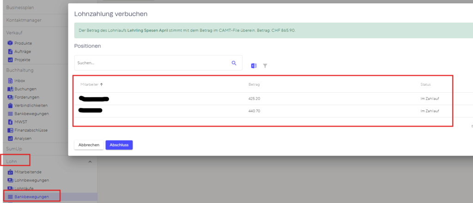Open the Kontaktmanager menu section
This screenshot has height=203, width=473.
point(24,20)
